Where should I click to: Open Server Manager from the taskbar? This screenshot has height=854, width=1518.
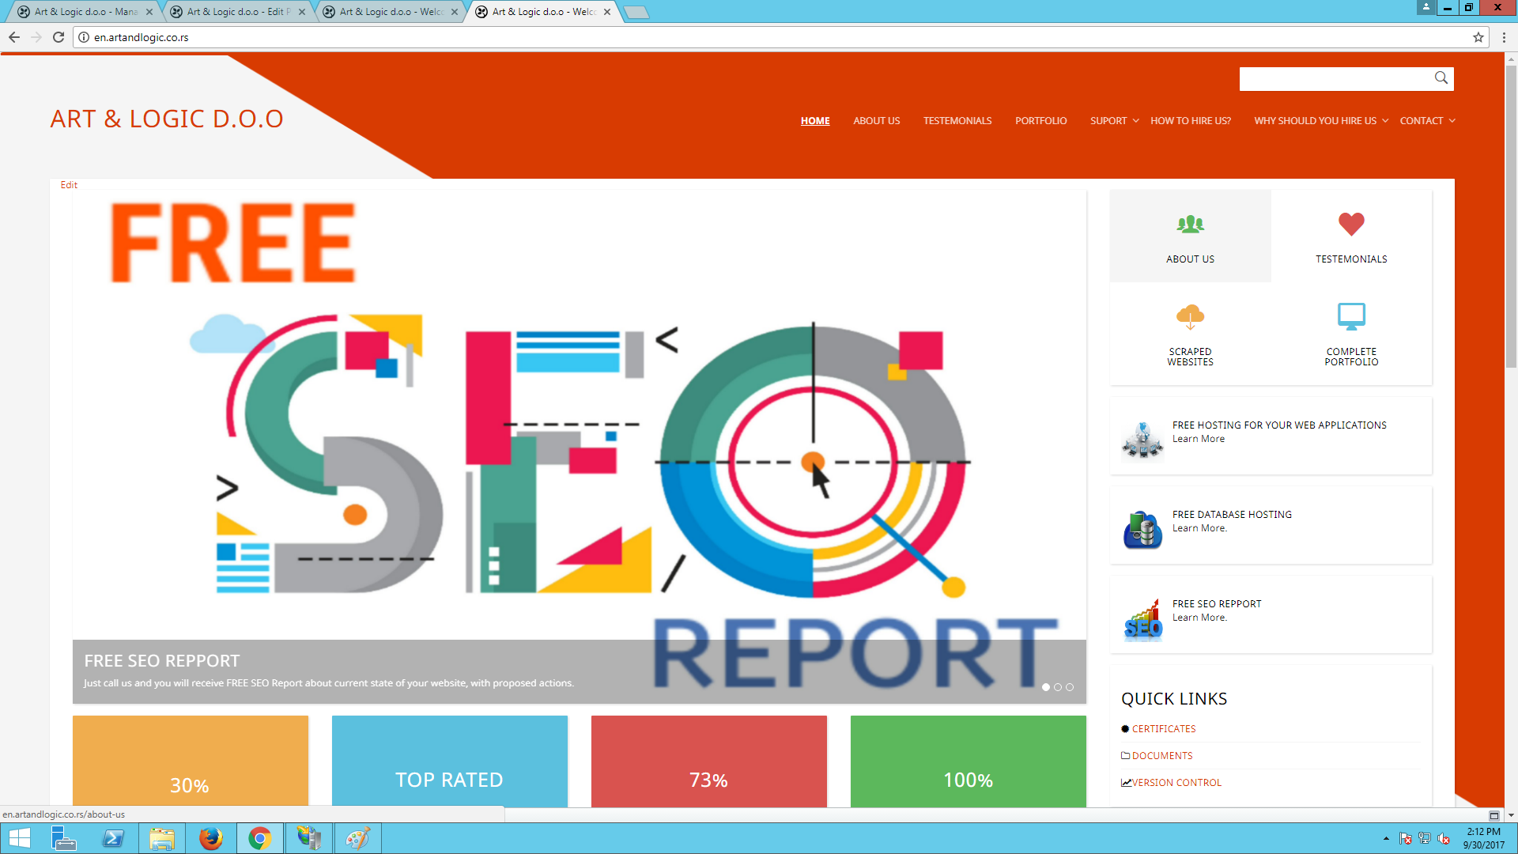[x=63, y=838]
